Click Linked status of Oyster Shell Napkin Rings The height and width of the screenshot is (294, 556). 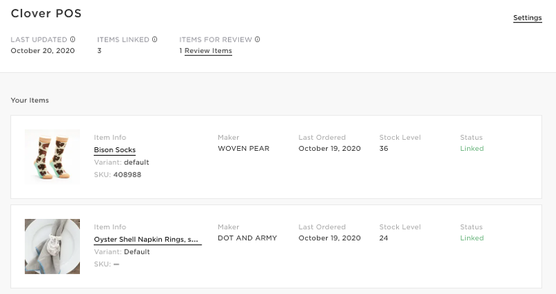point(472,238)
